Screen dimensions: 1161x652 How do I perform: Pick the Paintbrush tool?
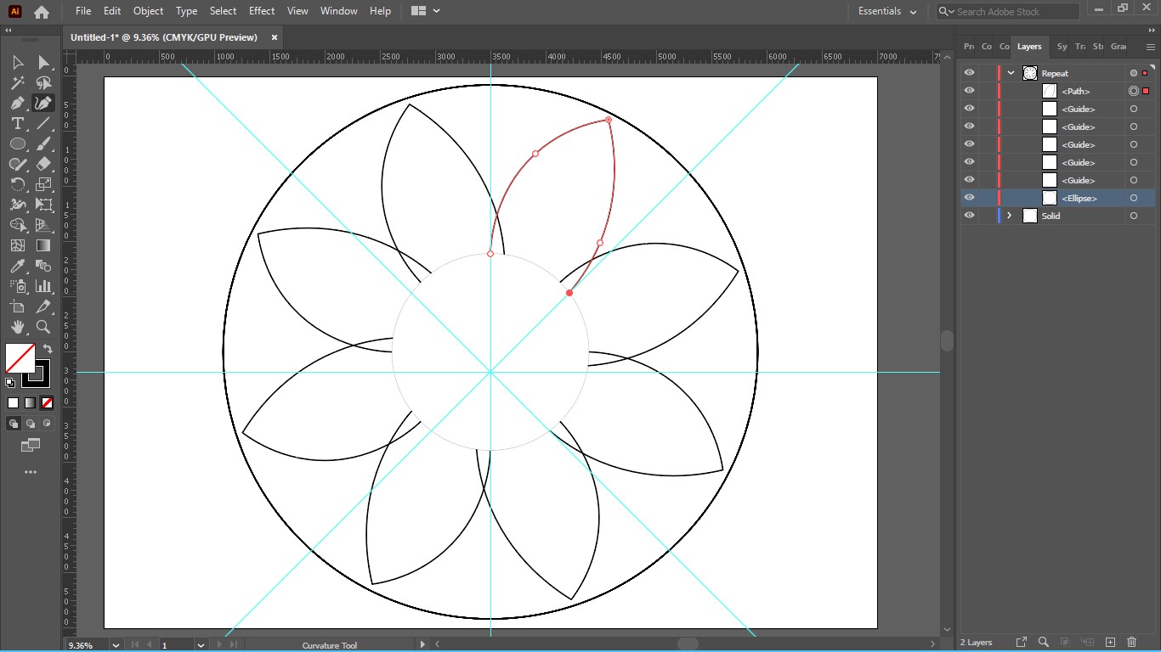pos(43,144)
